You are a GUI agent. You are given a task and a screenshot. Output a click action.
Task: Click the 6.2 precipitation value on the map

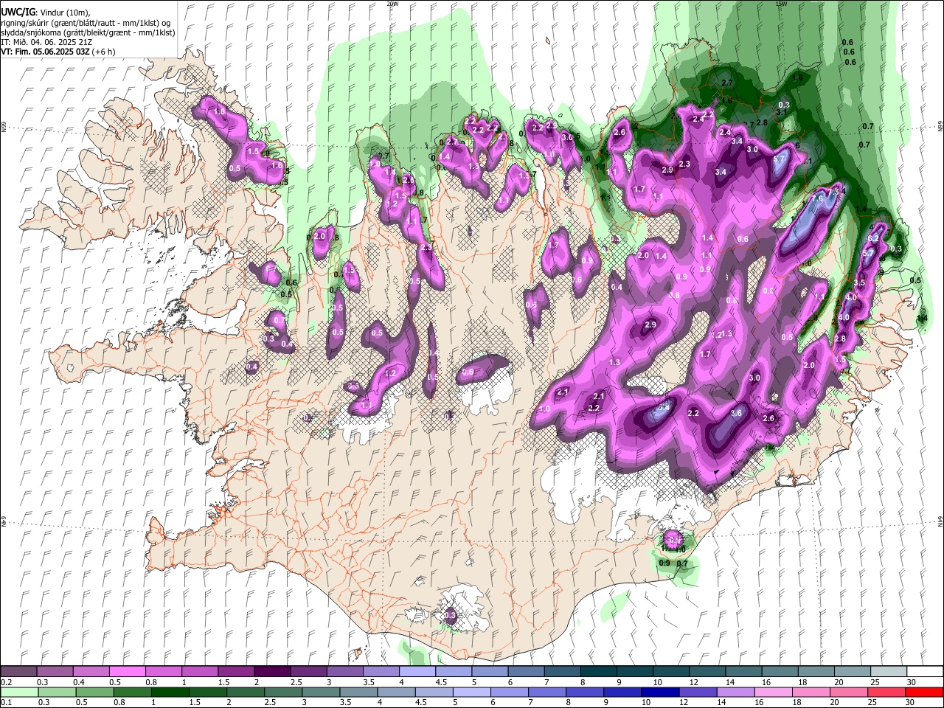[x=872, y=239]
